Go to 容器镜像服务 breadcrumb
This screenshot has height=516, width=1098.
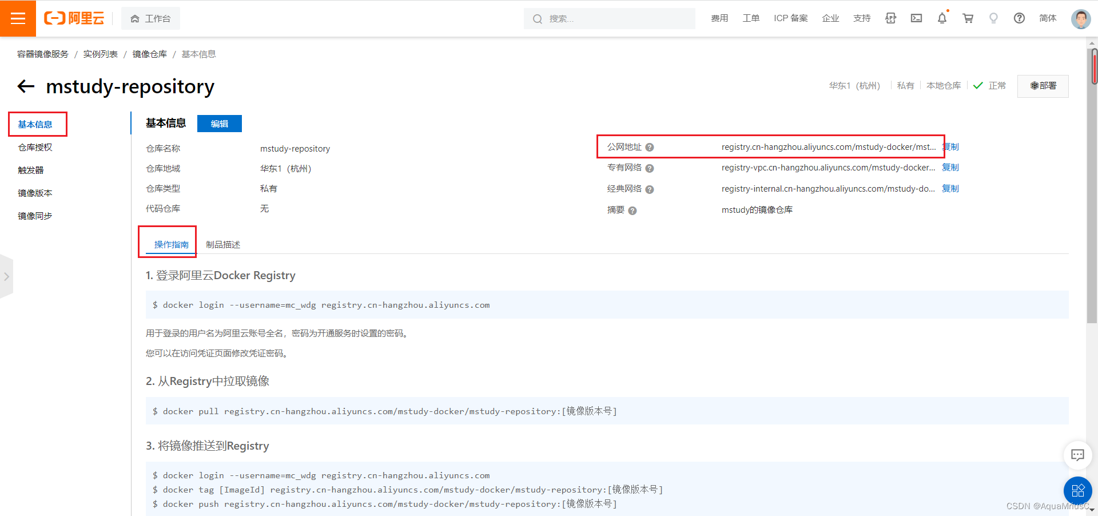point(43,54)
